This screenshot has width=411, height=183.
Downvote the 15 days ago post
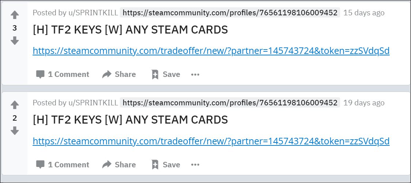(15, 40)
